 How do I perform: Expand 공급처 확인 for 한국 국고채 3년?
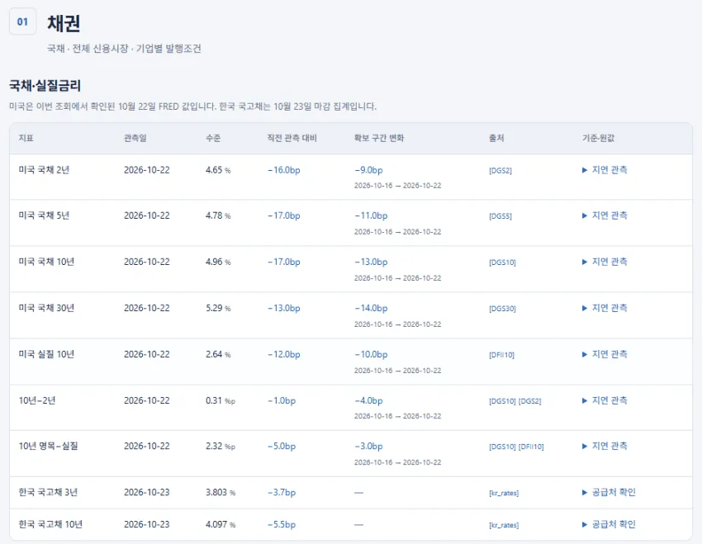[609, 493]
